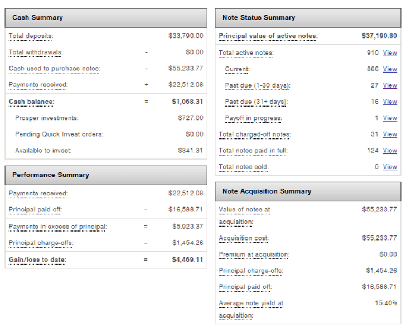406x327 pixels.
Task: Click the Premium at acquisition label
Action: pyautogui.click(x=254, y=254)
